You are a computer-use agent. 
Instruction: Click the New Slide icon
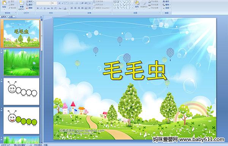tap(22, 5)
